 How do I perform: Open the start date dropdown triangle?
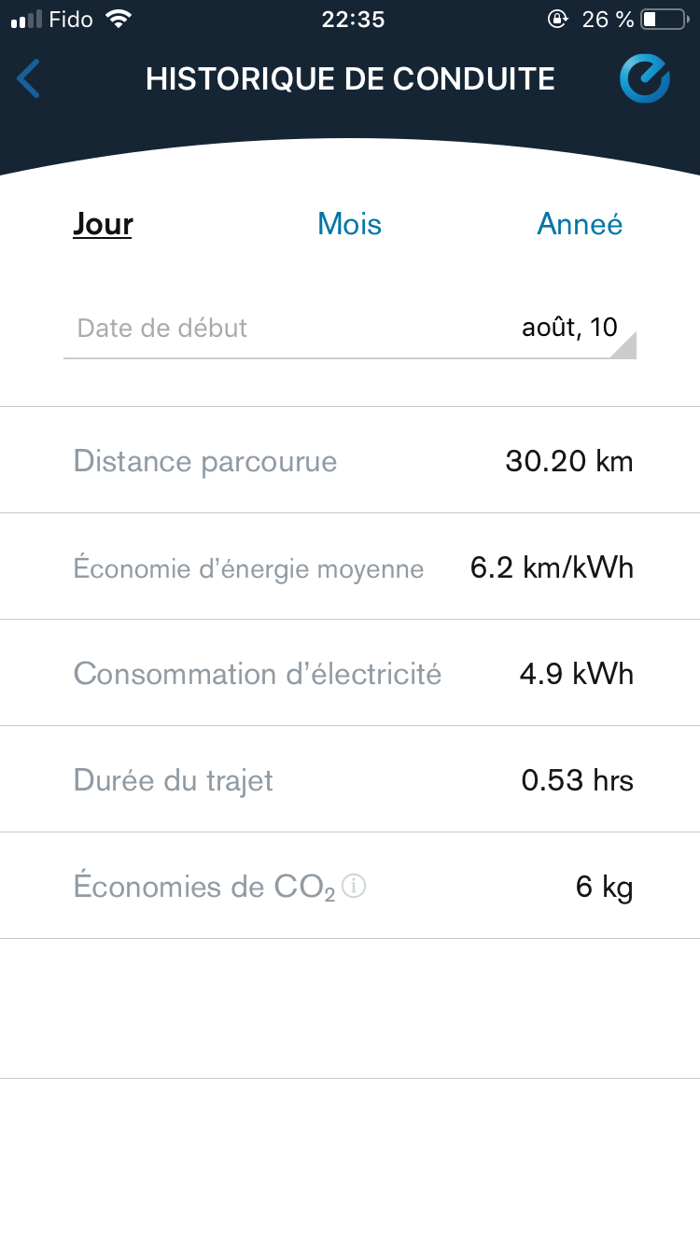pyautogui.click(x=623, y=345)
